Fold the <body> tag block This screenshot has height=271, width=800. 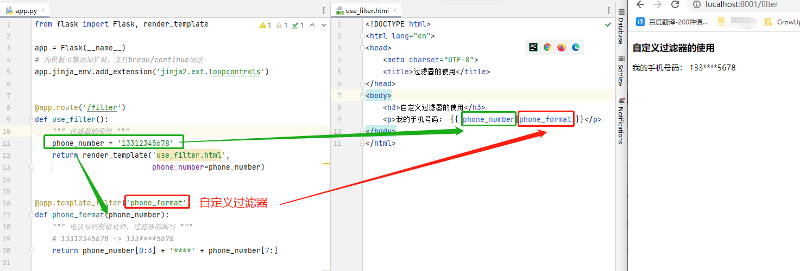[362, 95]
